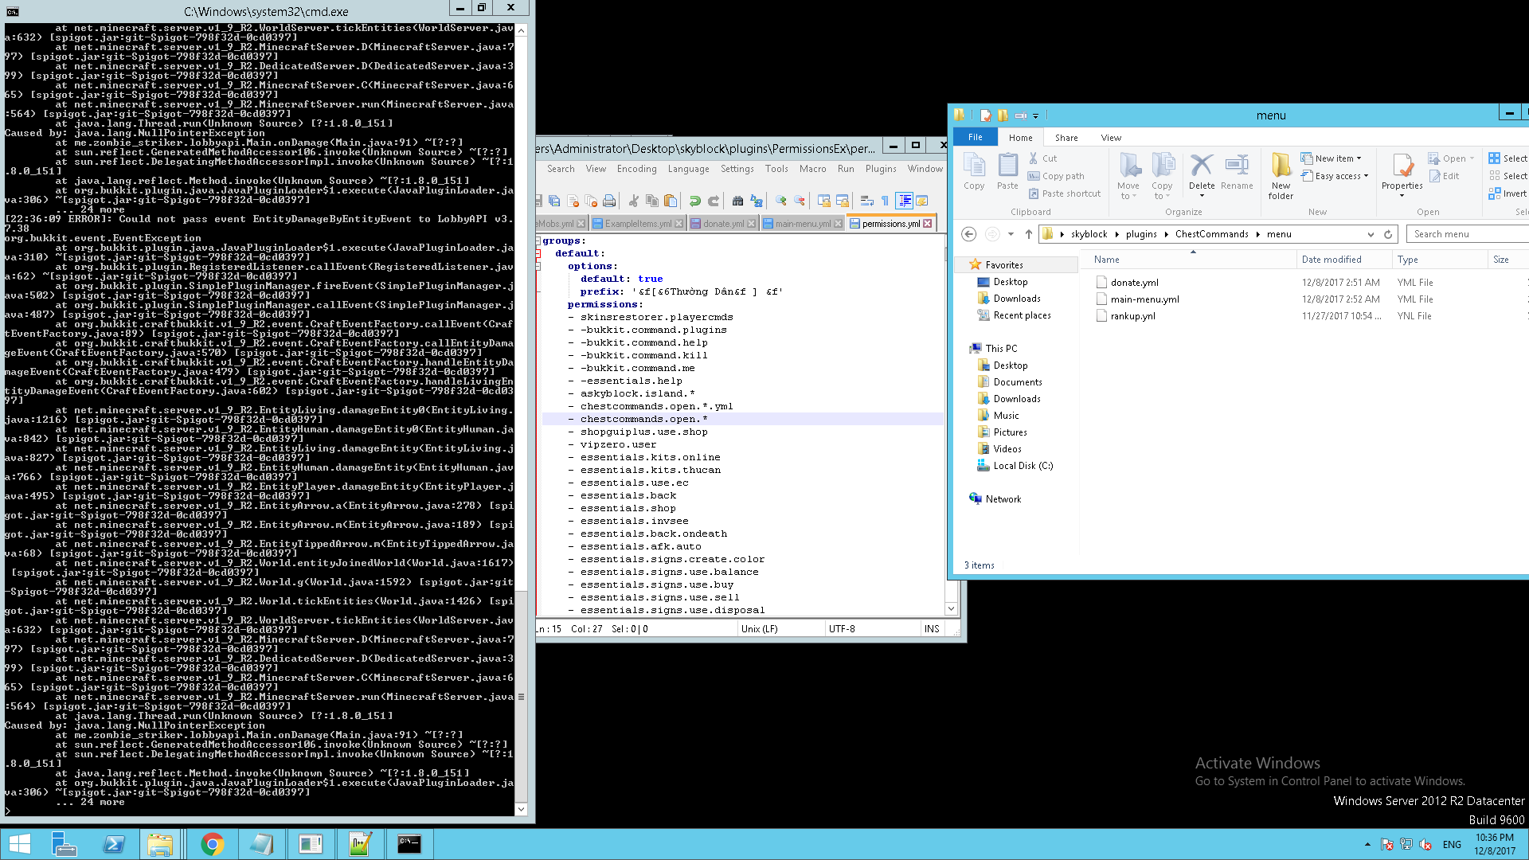Click the Replace icon in Notepad++ toolbar

pyautogui.click(x=756, y=201)
